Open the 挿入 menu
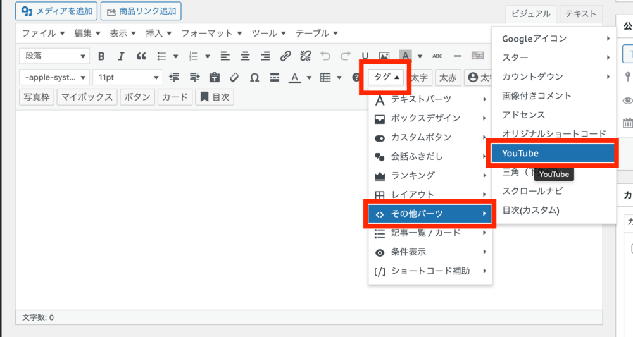The height and width of the screenshot is (337, 633). click(158, 33)
